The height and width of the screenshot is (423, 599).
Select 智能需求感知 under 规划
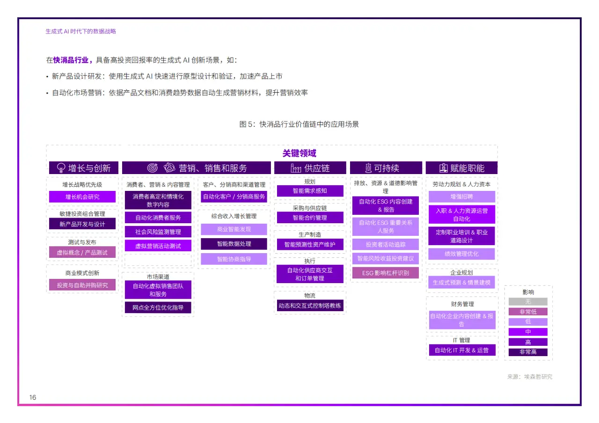pyautogui.click(x=310, y=191)
